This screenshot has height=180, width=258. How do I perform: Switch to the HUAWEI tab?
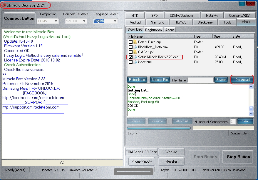tap(181, 22)
